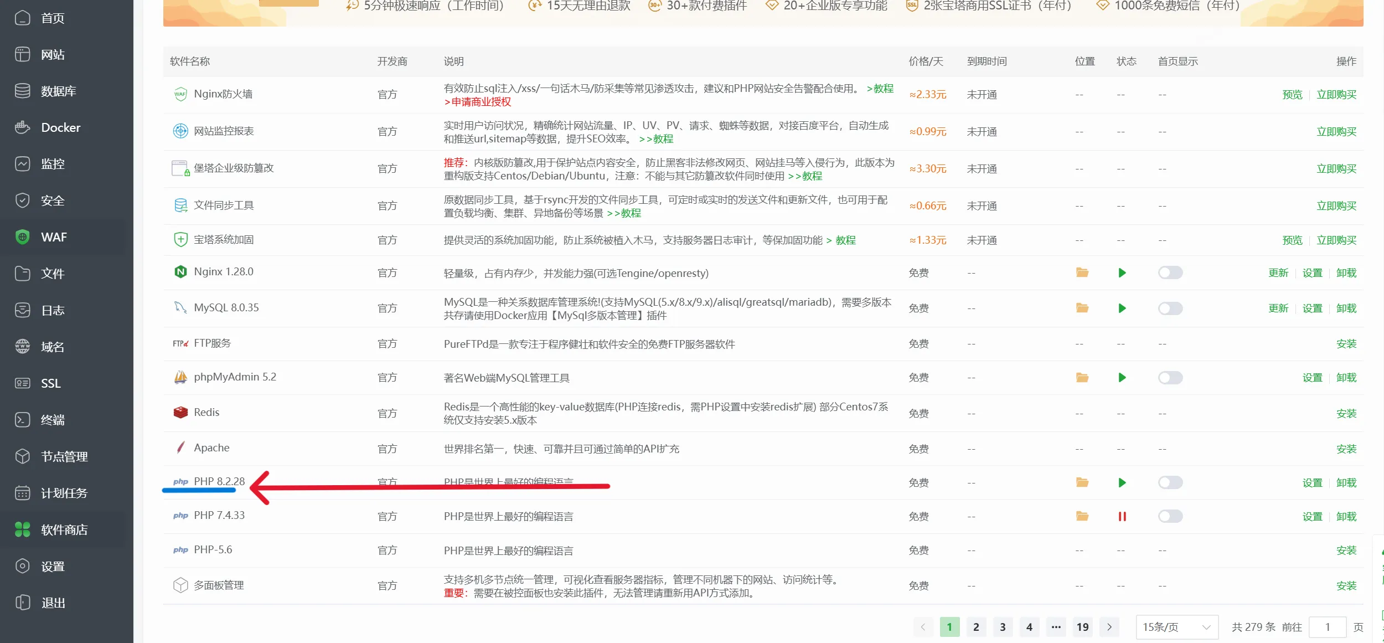1384x643 pixels.
Task: Install Redis via its 安装 link
Action: pyautogui.click(x=1347, y=413)
